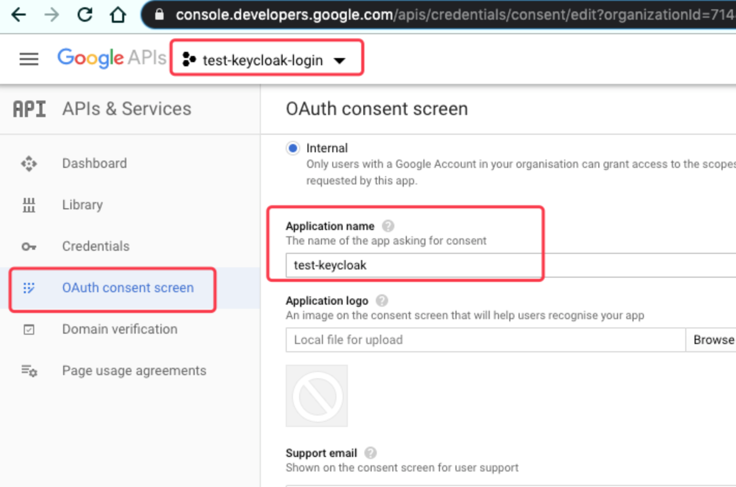Select the Credentials key icon
736x487 pixels.
(29, 247)
